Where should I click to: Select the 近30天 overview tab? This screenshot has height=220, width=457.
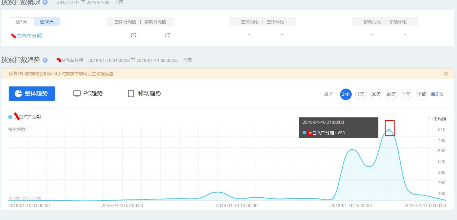47,22
